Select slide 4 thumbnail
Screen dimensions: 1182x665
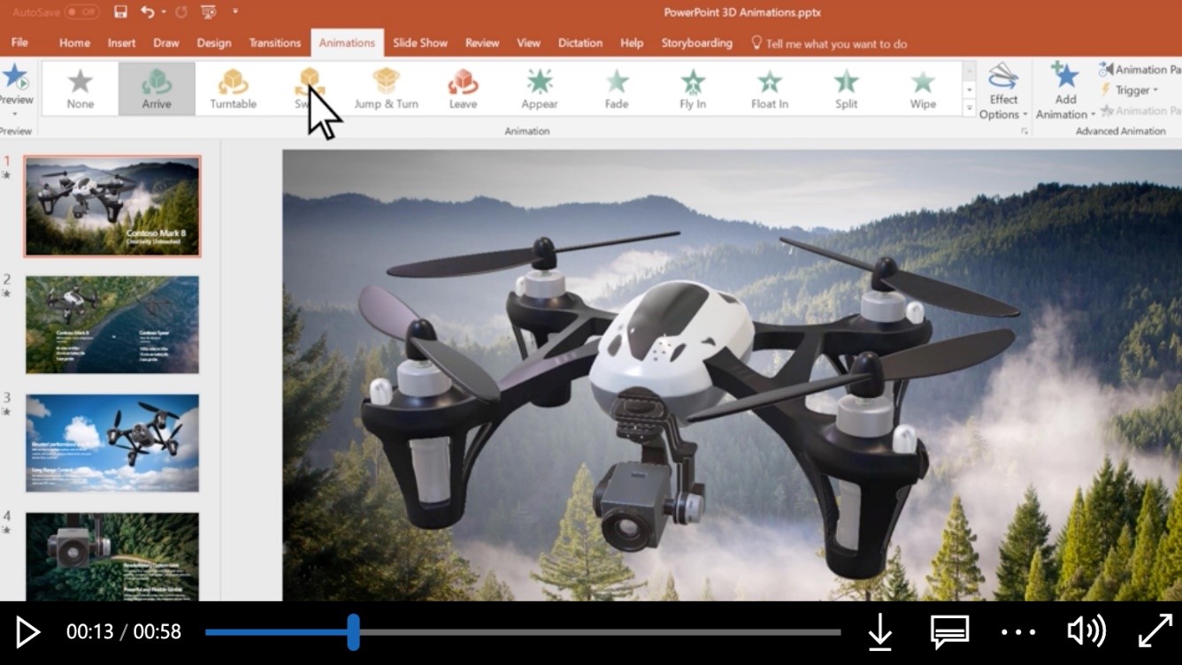point(112,556)
